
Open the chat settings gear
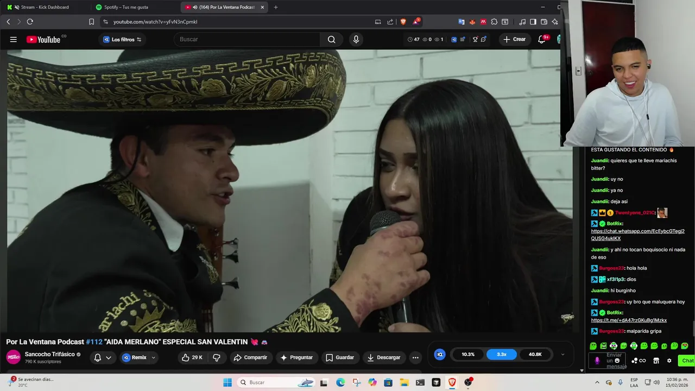669,361
